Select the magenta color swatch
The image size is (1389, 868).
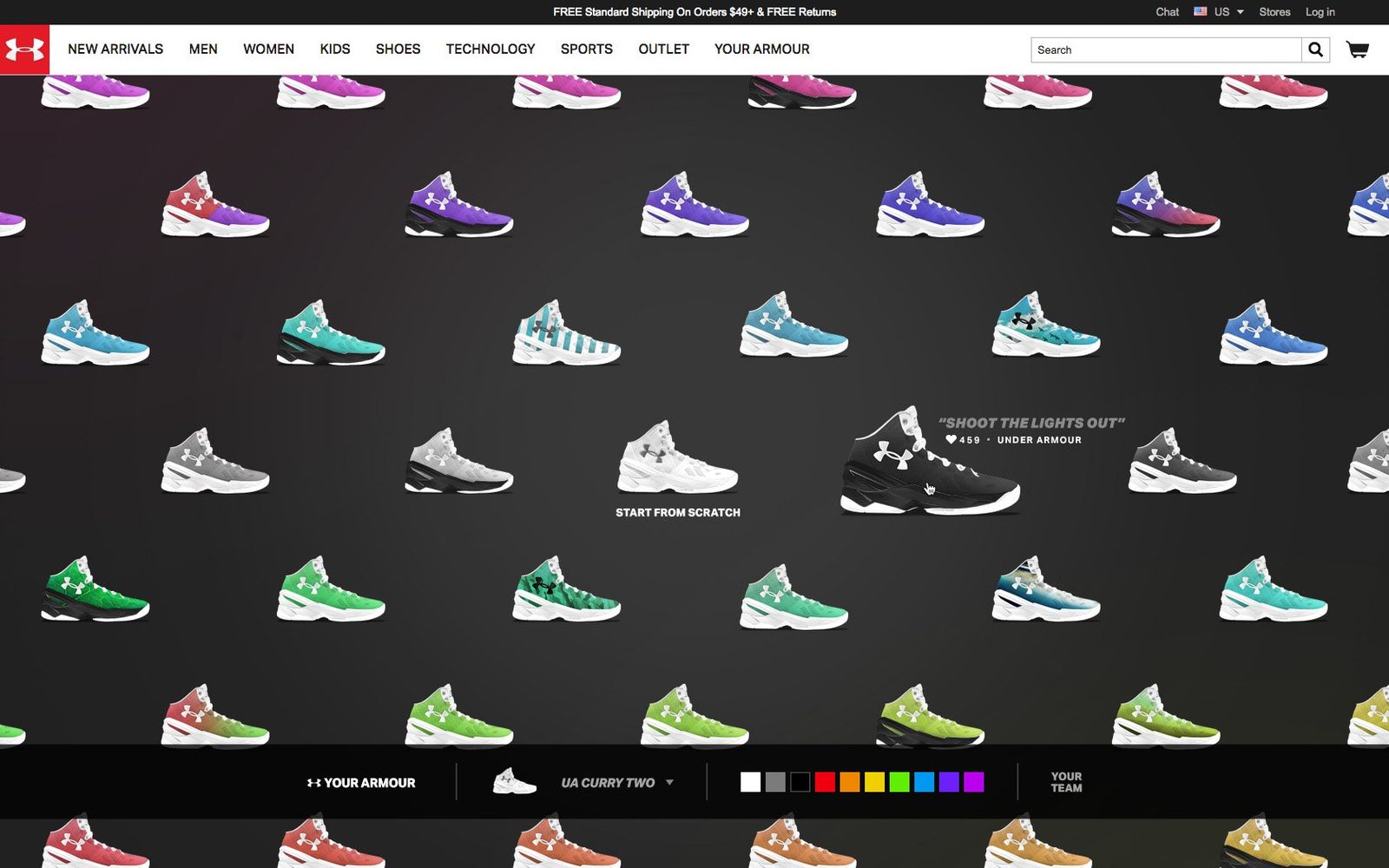click(x=974, y=782)
